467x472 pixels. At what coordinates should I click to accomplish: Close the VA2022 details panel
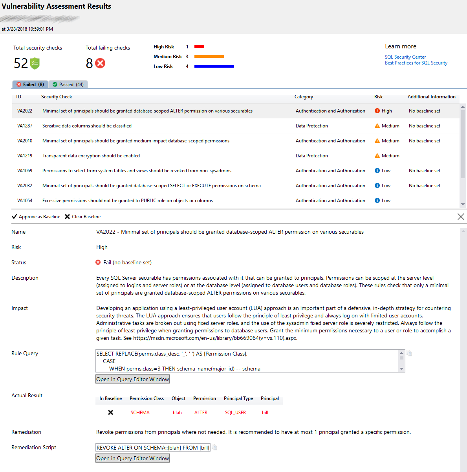point(461,216)
